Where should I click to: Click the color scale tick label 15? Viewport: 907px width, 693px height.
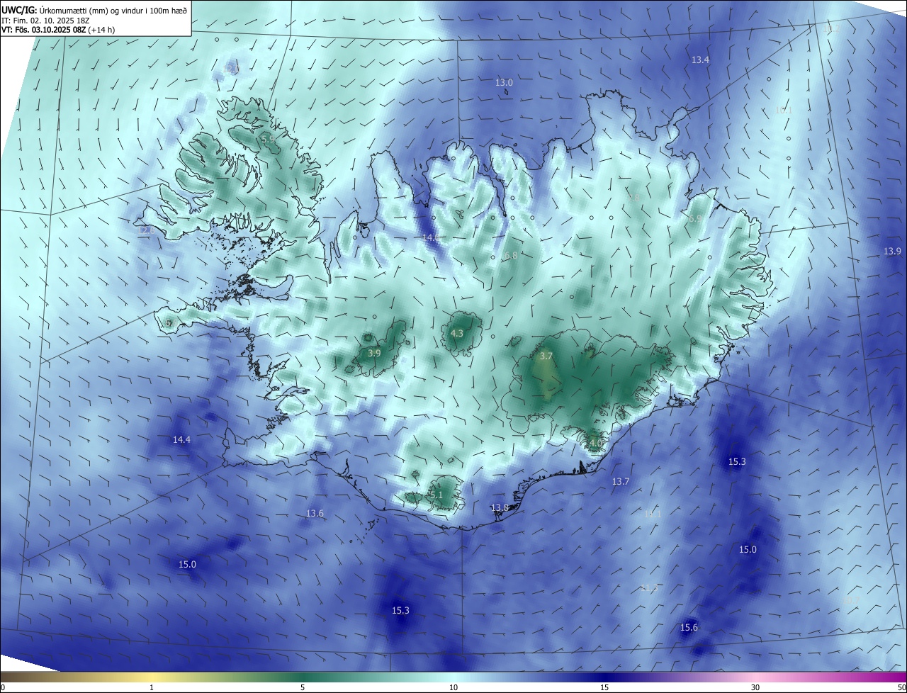(604, 687)
